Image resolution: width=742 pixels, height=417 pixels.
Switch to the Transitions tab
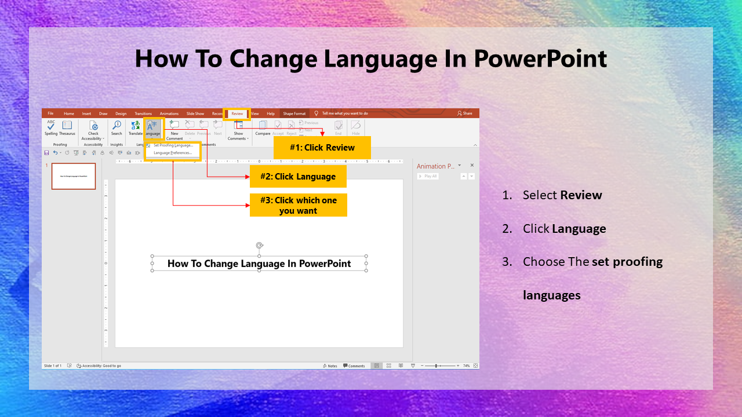pyautogui.click(x=143, y=114)
